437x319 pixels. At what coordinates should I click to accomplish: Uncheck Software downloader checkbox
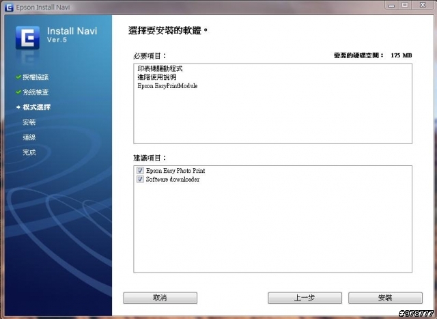[140, 179]
